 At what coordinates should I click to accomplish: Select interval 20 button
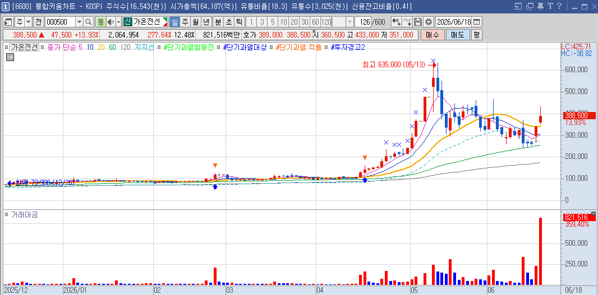[x=294, y=22]
